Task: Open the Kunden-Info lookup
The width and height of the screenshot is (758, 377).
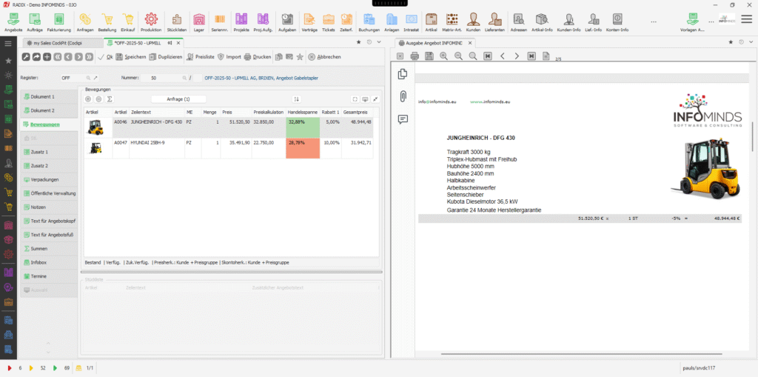Action: coord(569,22)
